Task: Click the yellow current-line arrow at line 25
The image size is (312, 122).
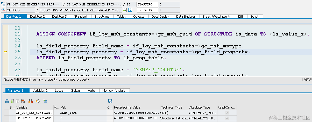Action: [6, 52]
